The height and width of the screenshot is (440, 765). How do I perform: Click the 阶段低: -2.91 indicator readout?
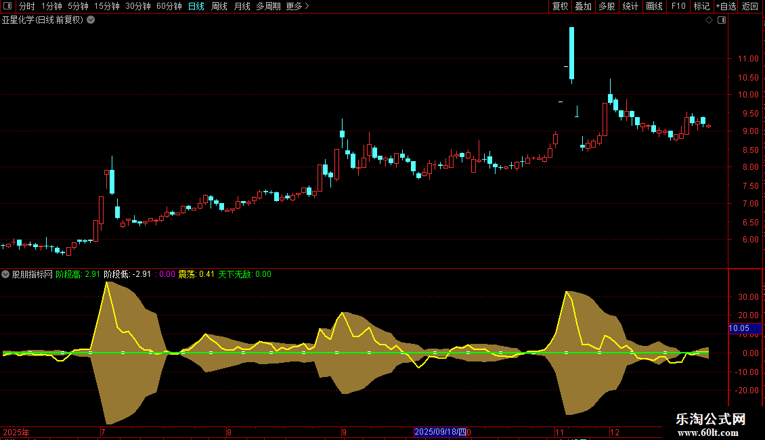(x=127, y=274)
